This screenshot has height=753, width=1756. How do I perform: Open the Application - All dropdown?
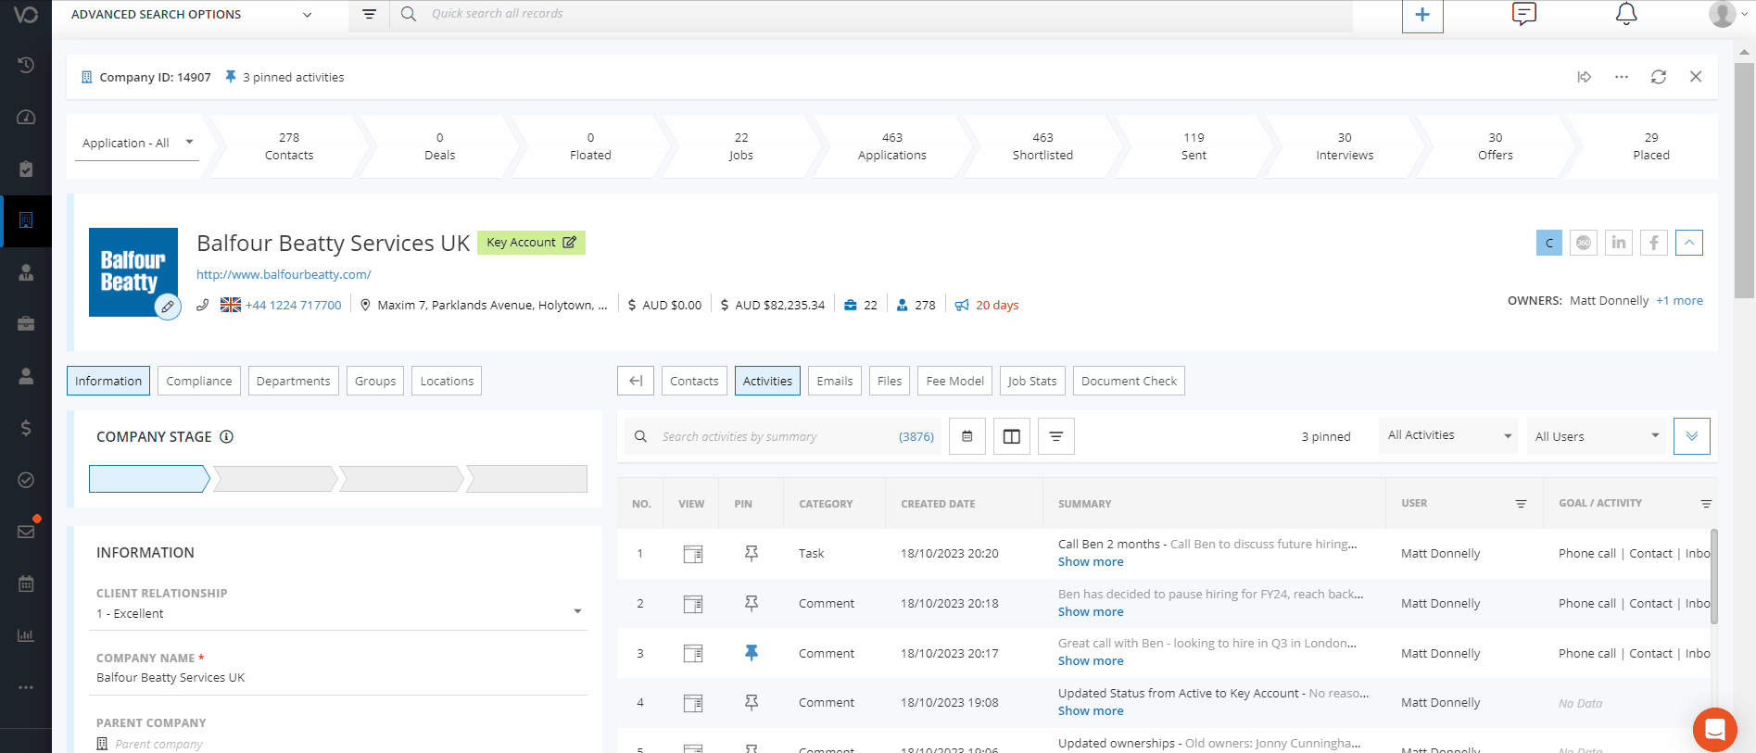(x=137, y=143)
